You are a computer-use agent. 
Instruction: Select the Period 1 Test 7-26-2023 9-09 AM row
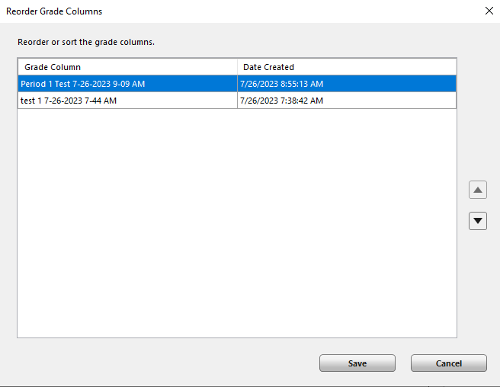click(x=237, y=84)
